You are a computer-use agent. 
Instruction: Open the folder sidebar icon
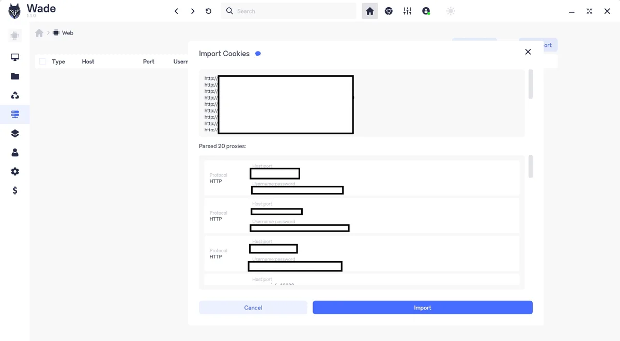15,76
